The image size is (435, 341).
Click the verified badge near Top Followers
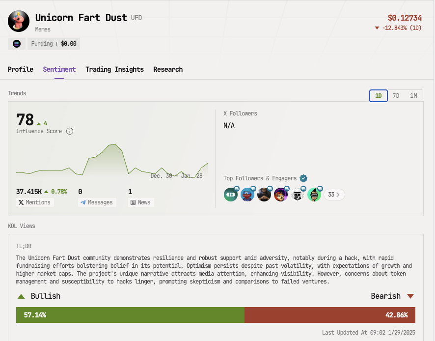[303, 178]
